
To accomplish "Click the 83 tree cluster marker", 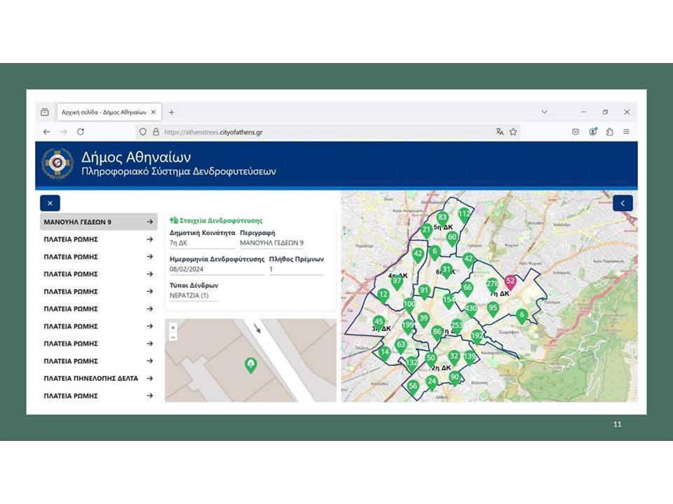I will pos(442,218).
